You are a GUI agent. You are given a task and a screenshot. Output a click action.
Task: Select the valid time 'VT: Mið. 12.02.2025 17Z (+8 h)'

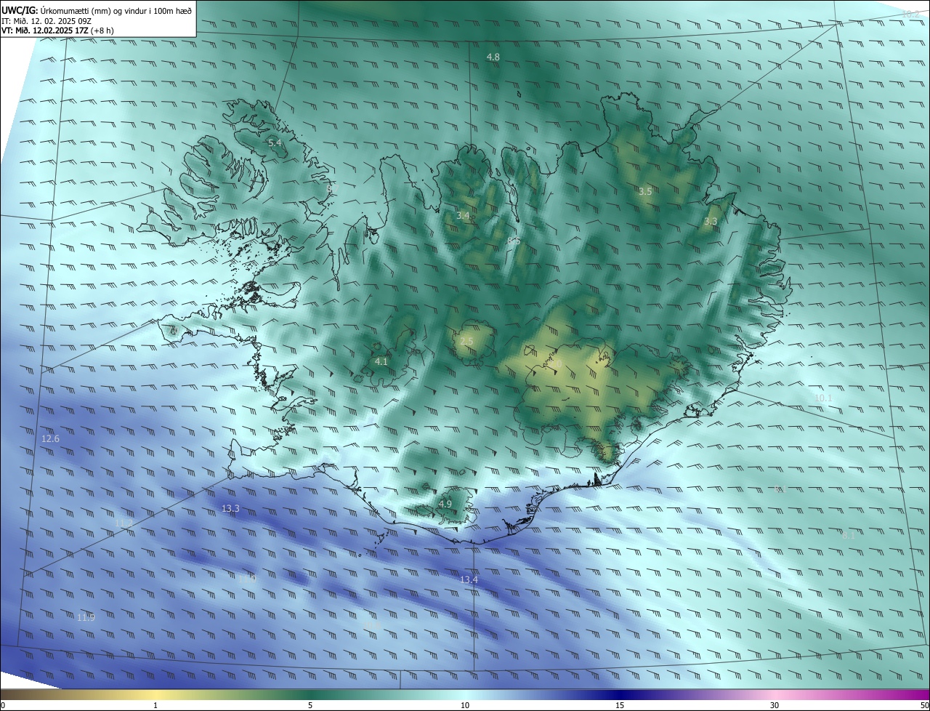tap(57, 31)
